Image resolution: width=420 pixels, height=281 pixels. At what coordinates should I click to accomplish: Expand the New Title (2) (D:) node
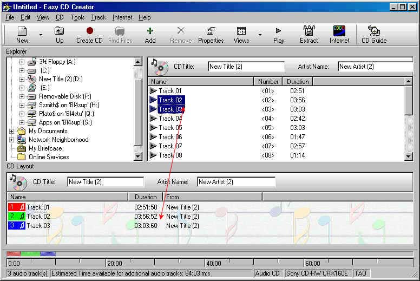[22, 79]
